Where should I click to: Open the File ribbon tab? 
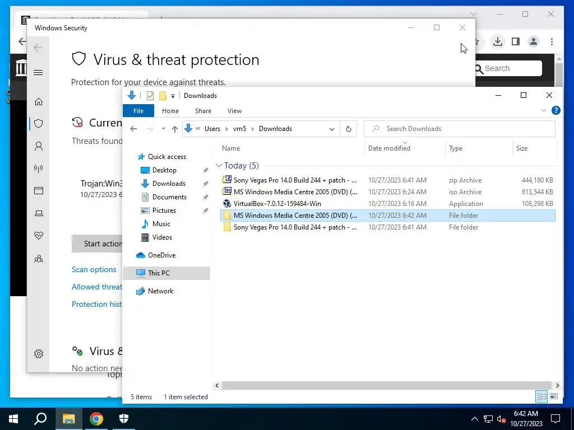[x=138, y=111]
